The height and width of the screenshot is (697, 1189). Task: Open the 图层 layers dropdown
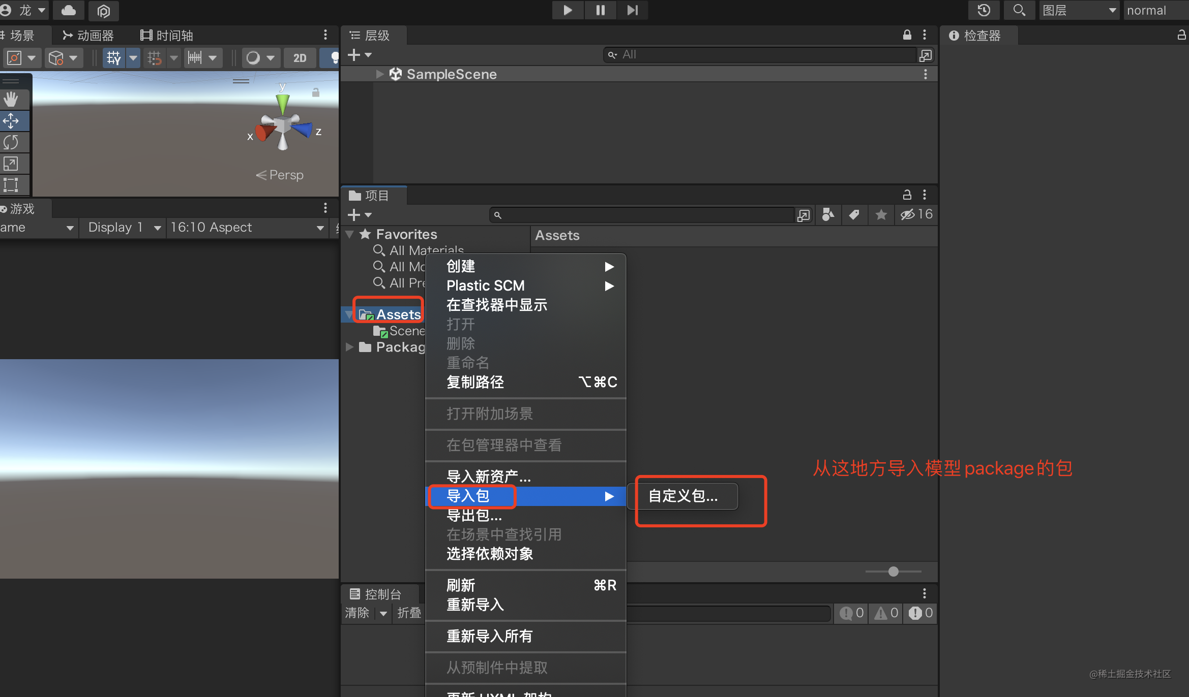[x=1078, y=10]
